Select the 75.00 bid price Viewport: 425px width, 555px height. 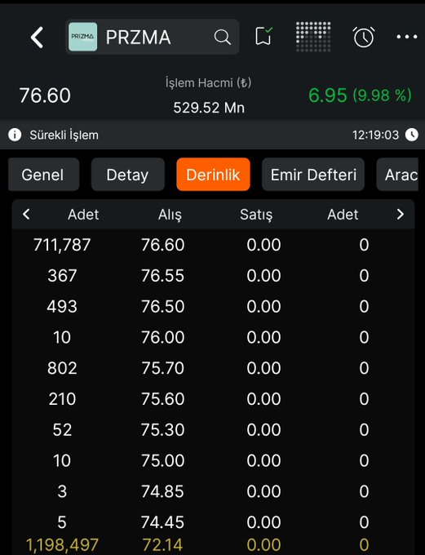point(163,460)
